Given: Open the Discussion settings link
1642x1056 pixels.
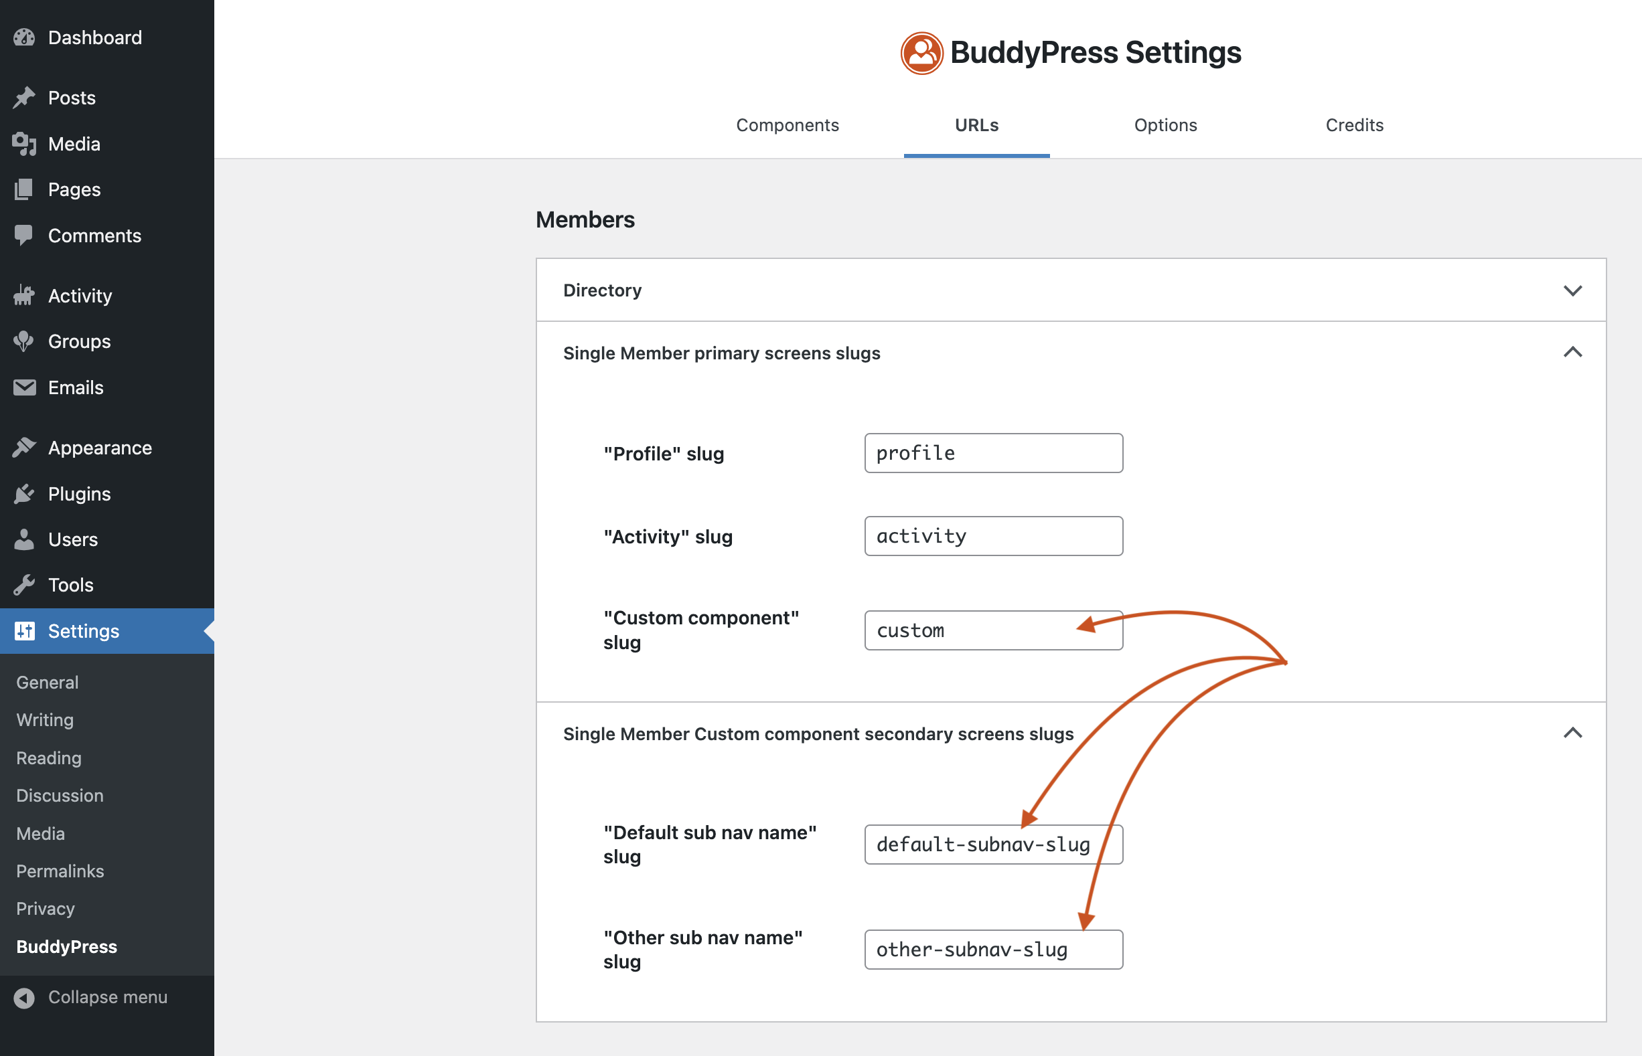Looking at the screenshot, I should 60,796.
